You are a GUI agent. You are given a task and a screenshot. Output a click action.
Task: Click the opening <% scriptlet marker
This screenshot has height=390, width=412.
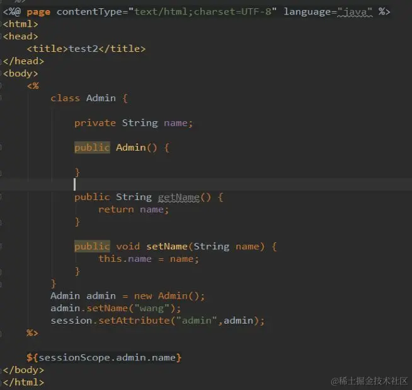33,86
